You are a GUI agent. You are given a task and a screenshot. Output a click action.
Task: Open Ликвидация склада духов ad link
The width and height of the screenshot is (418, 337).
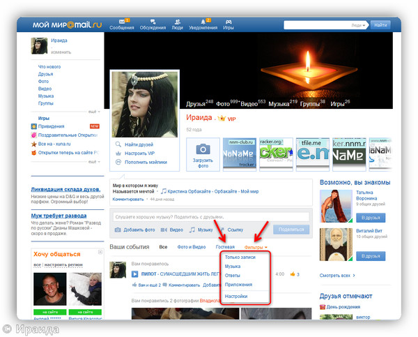click(x=65, y=189)
